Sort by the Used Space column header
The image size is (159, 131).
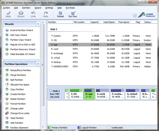pyautogui.click(x=108, y=22)
